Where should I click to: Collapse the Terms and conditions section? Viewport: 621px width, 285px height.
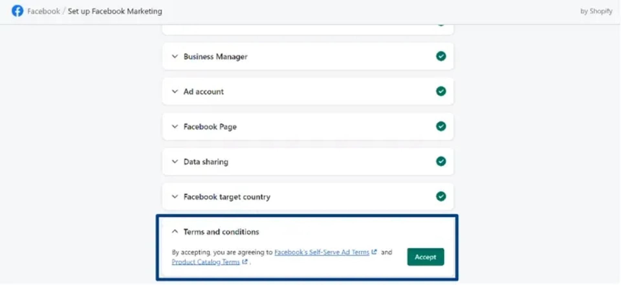coord(175,231)
